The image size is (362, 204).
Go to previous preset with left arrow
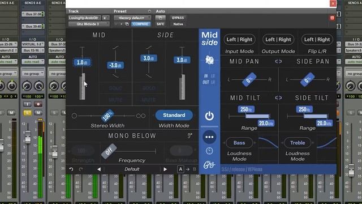click(x=99, y=169)
